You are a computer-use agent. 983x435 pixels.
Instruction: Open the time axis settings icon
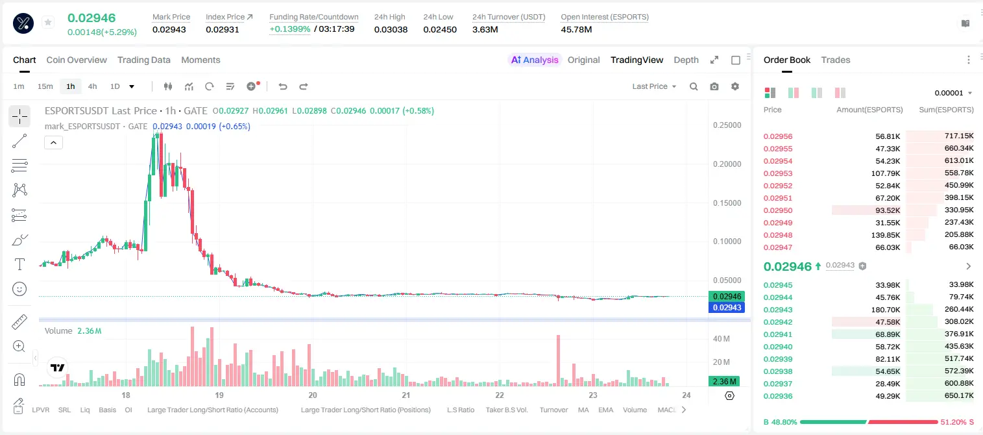pos(730,395)
